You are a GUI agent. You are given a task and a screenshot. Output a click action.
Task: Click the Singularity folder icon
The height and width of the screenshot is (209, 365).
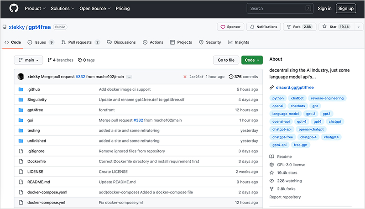coord(21,99)
